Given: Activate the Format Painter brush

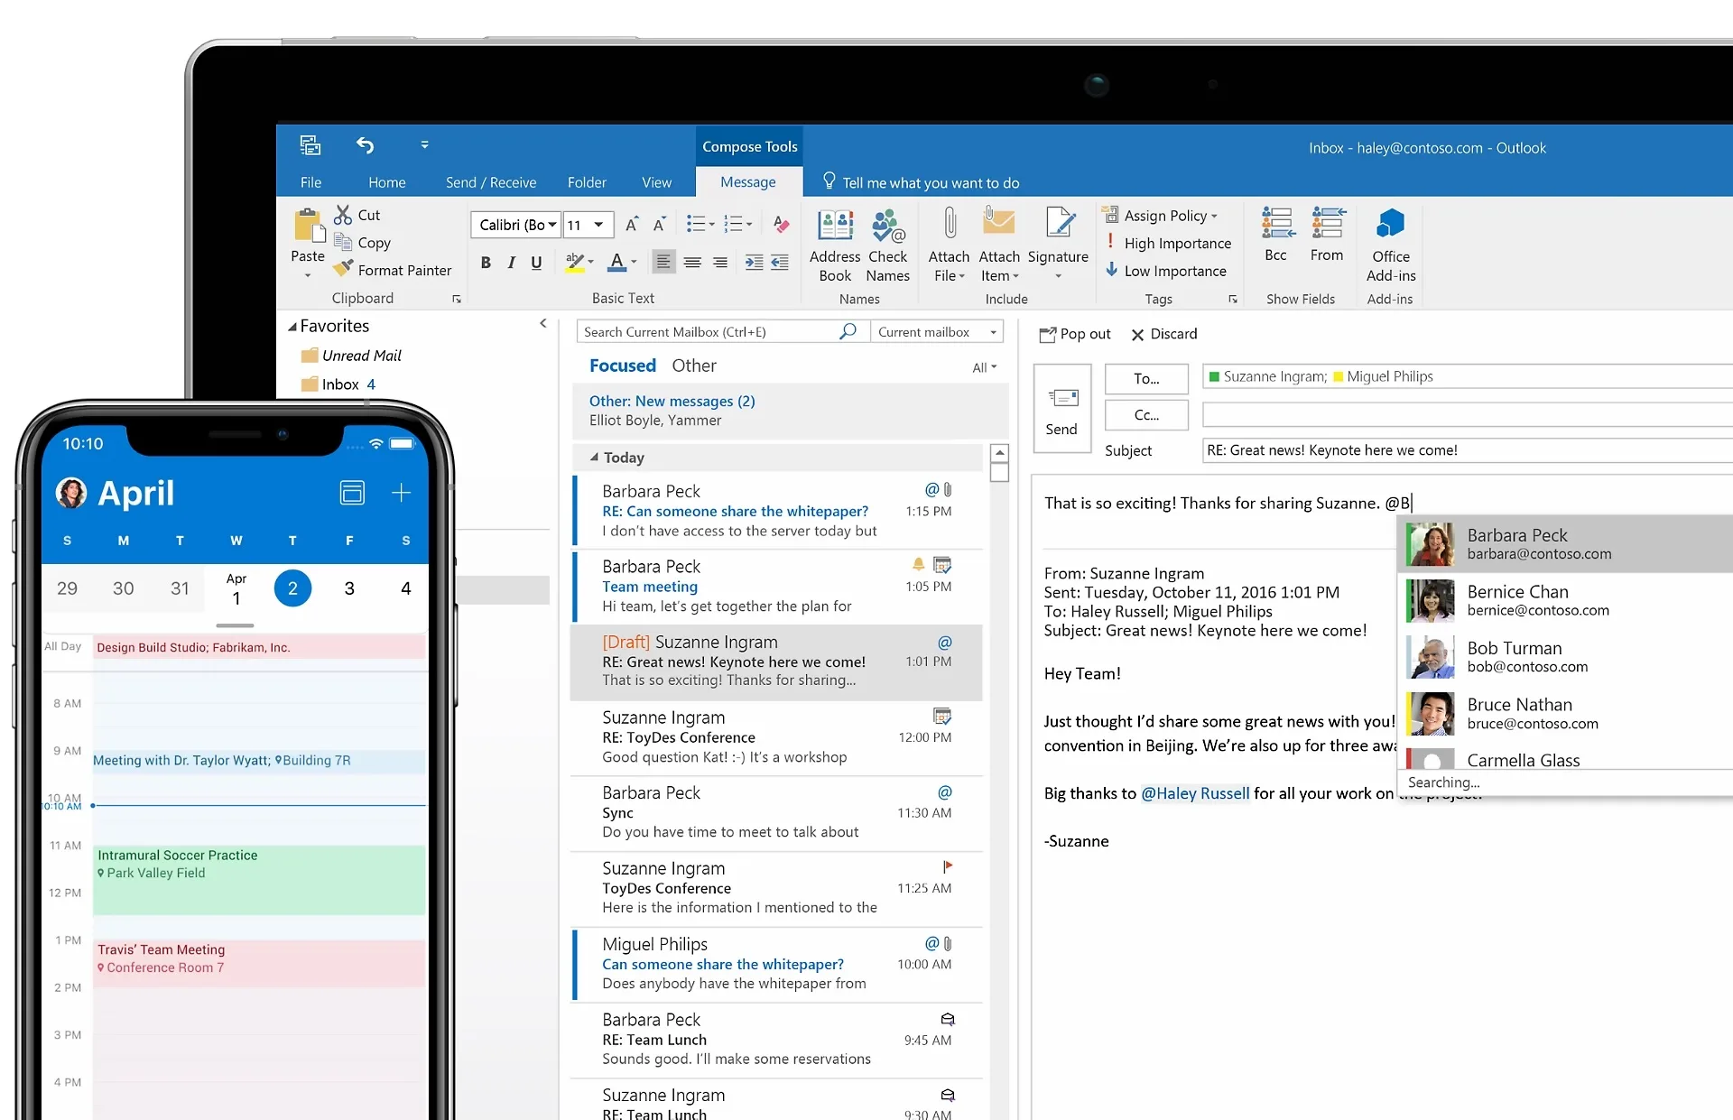Looking at the screenshot, I should click(343, 269).
